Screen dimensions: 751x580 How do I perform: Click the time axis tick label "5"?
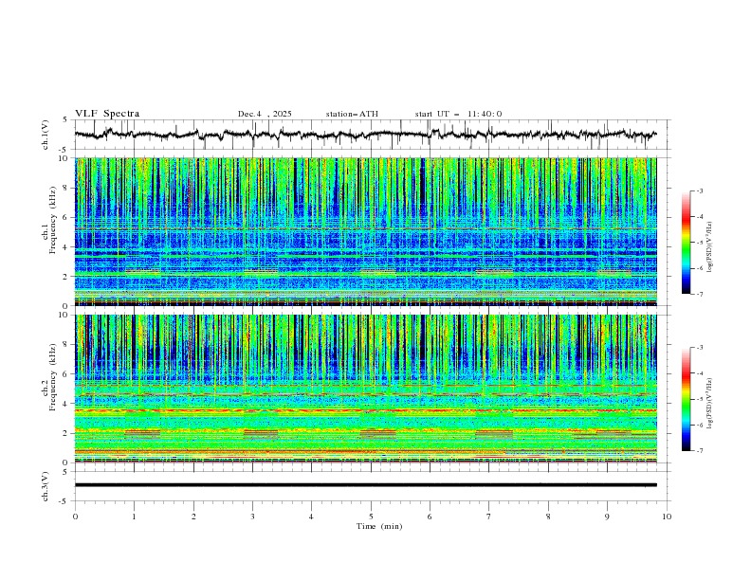click(x=371, y=517)
